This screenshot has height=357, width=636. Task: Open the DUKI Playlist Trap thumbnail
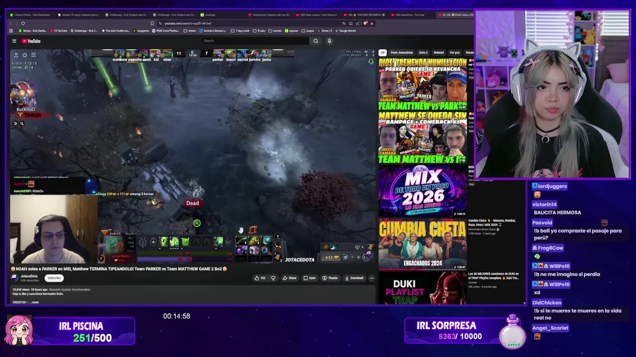pos(422,288)
